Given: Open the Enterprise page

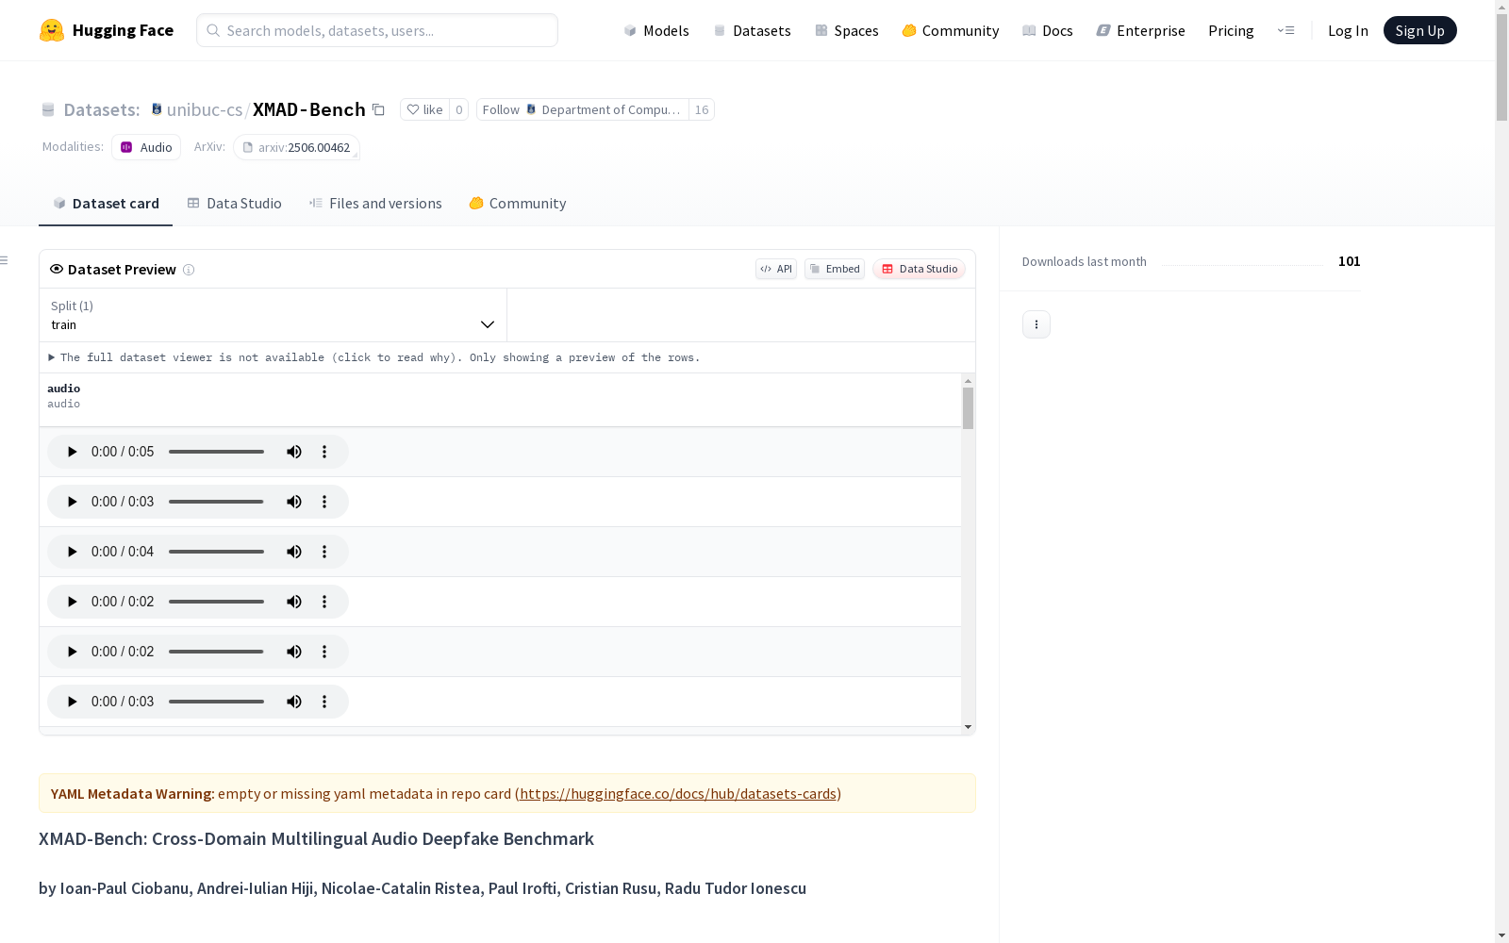Looking at the screenshot, I should point(1140,30).
